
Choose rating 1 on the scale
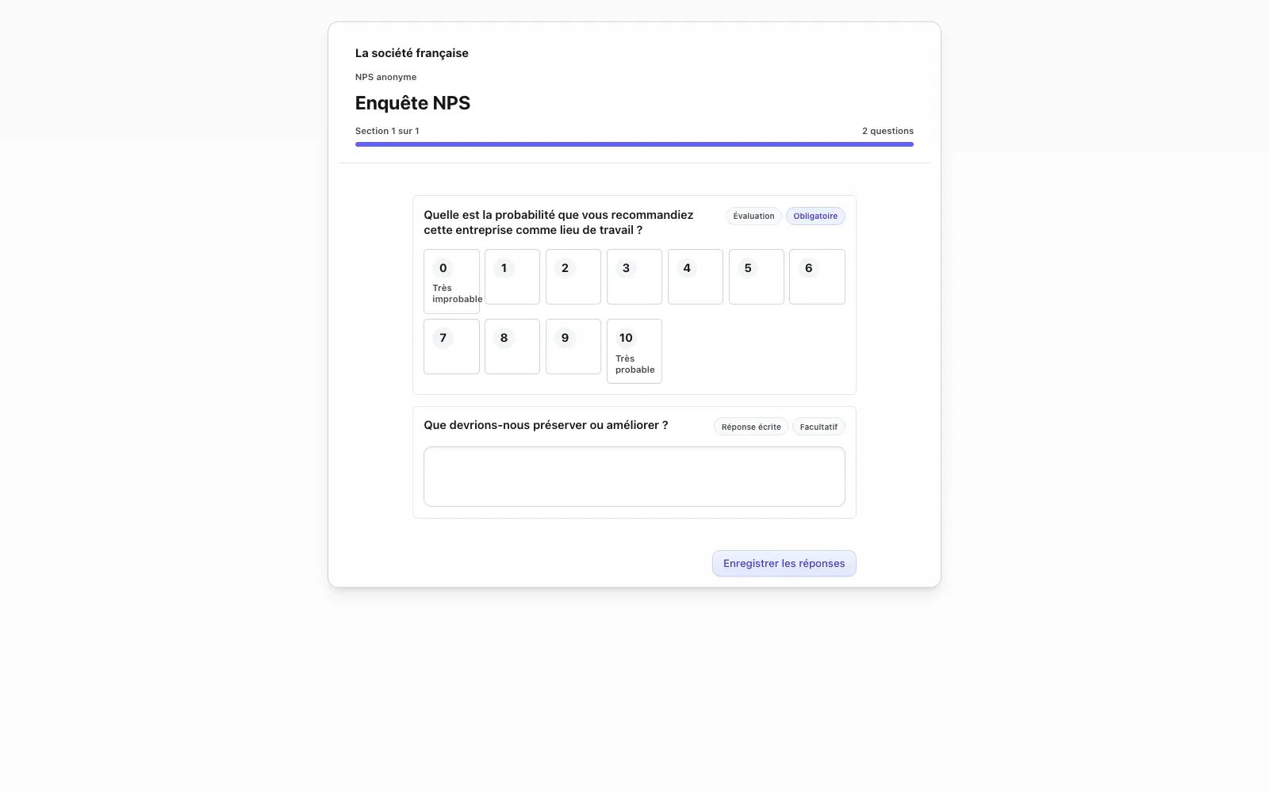(512, 277)
